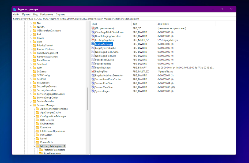Open the Файл menu

point(16,14)
